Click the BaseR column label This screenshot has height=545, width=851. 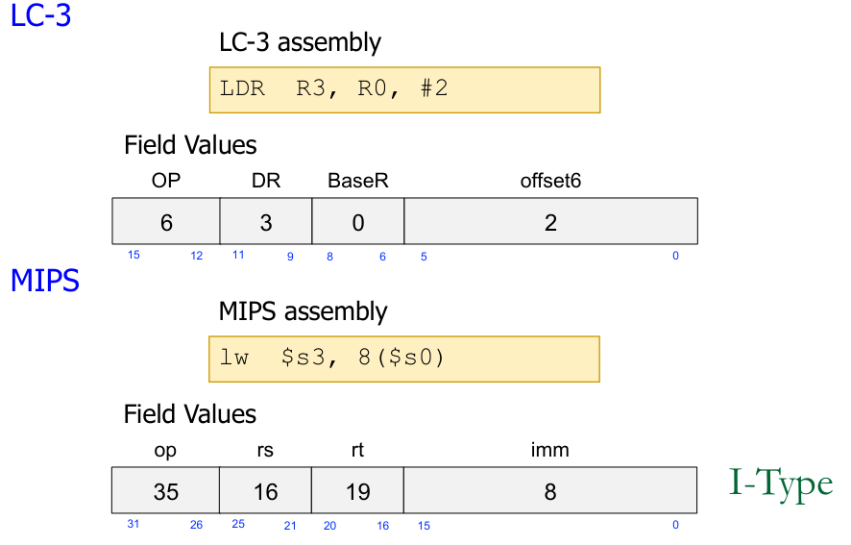pyautogui.click(x=358, y=180)
